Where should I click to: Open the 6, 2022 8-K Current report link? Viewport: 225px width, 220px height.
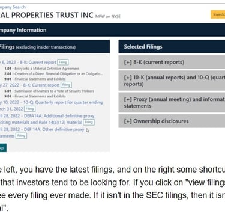pos(28,63)
